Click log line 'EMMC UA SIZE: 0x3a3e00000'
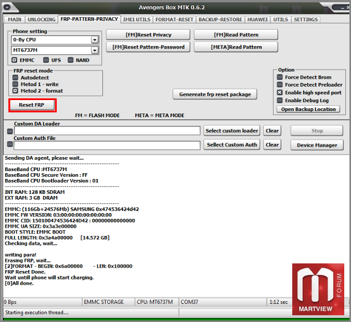This screenshot has height=322, width=351. pos(41,226)
